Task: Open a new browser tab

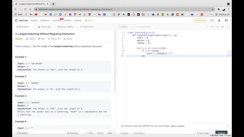Action: (53, 4)
